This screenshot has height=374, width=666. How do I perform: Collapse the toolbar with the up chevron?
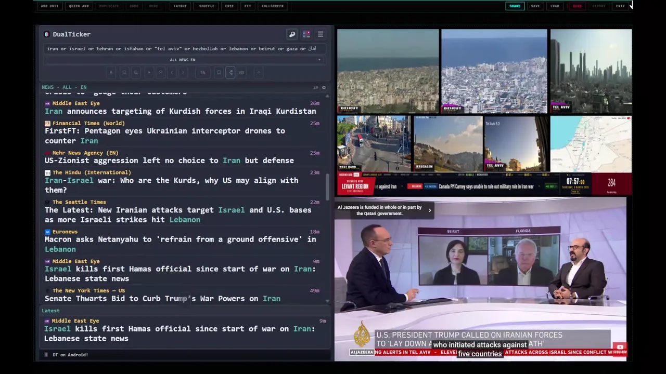pos(258,72)
